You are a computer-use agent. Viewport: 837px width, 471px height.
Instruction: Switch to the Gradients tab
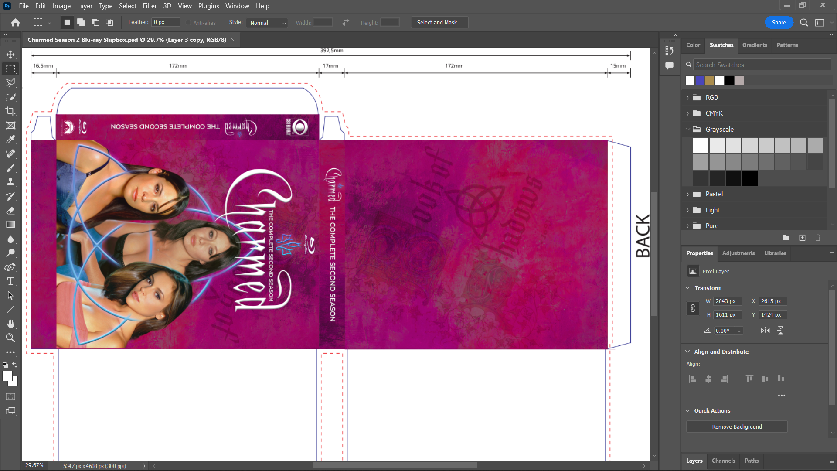[x=755, y=45]
